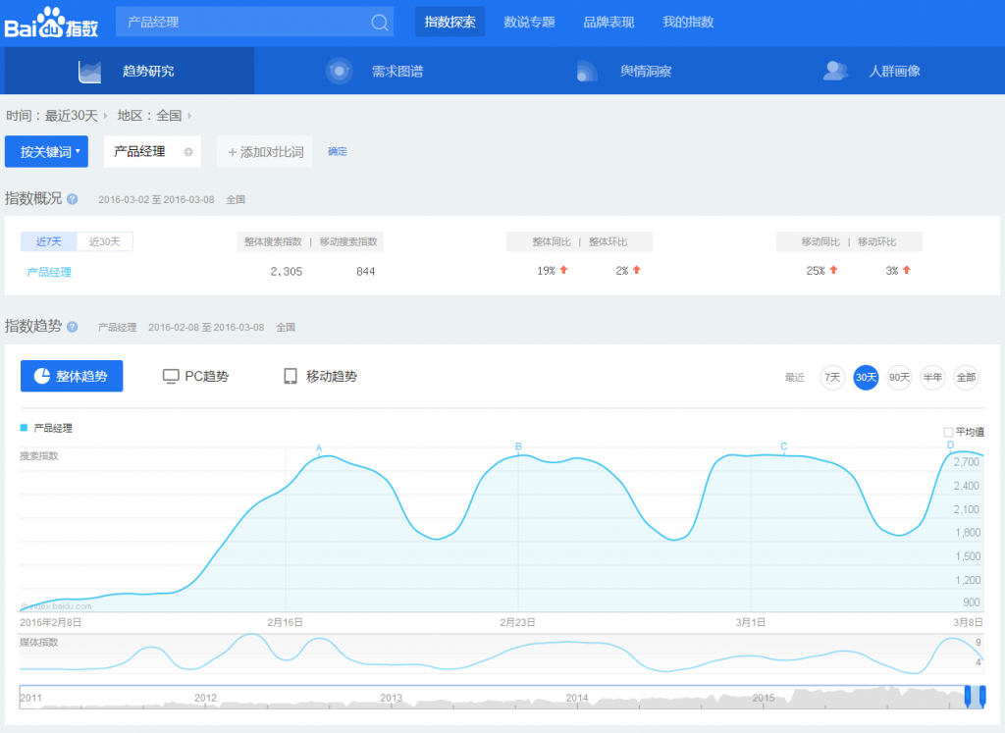Image resolution: width=1005 pixels, height=733 pixels.
Task: Click the 确定 confirm link
Action: pos(337,152)
